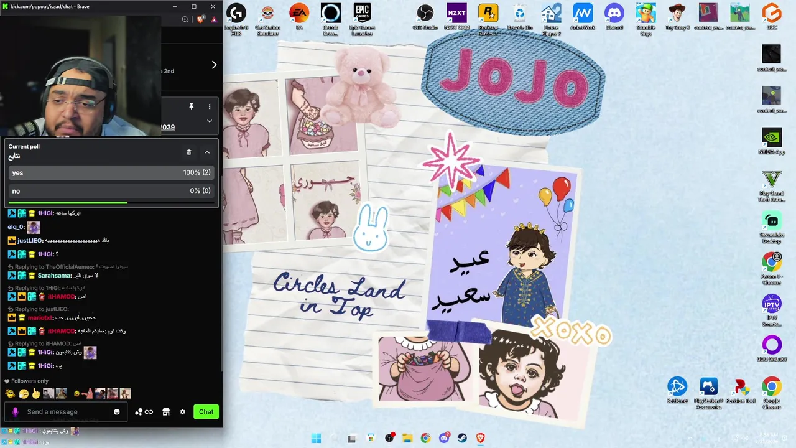Open NZXT CAM desktop shortcut

[456, 17]
